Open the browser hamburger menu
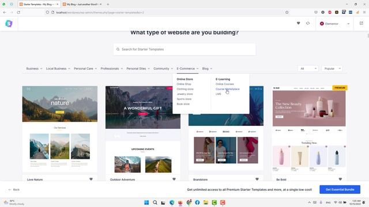 [x=364, y=12]
